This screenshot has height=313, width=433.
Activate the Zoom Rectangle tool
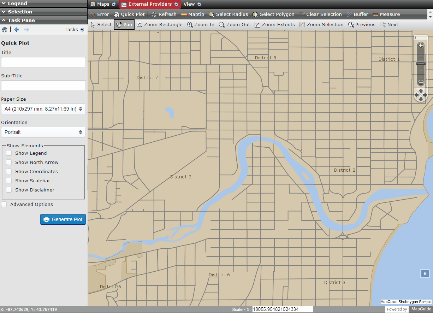click(x=160, y=24)
